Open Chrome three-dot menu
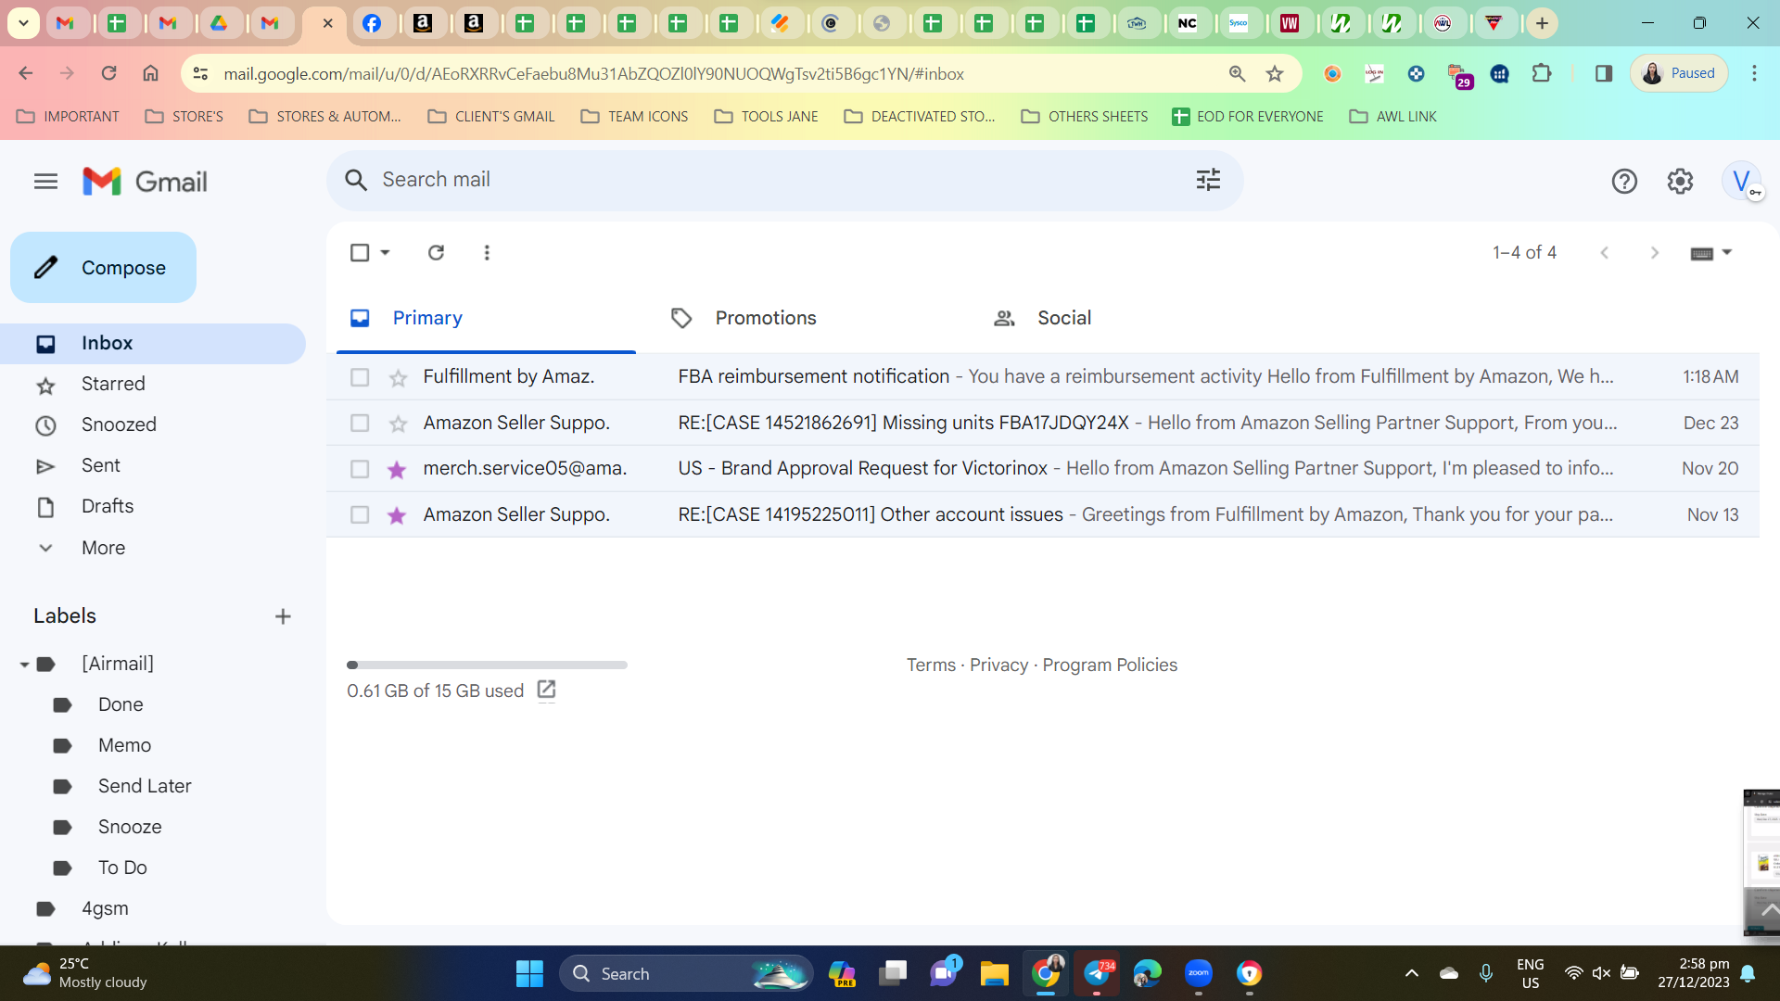Viewport: 1780px width, 1001px height. click(x=1754, y=73)
